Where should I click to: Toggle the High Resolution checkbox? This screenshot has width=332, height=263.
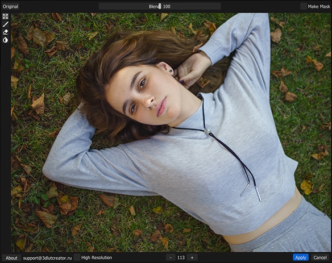[77, 257]
